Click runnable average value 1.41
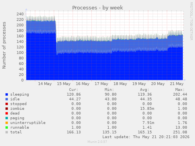195x146 pixels. [x=147, y=128]
